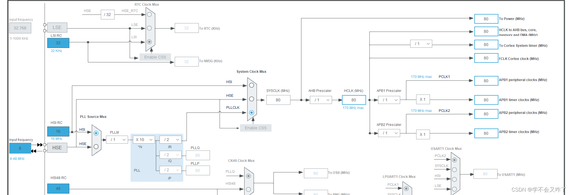Select HSE_RTC input on RTC Clock Mux
The image size is (570, 195).
149,14
